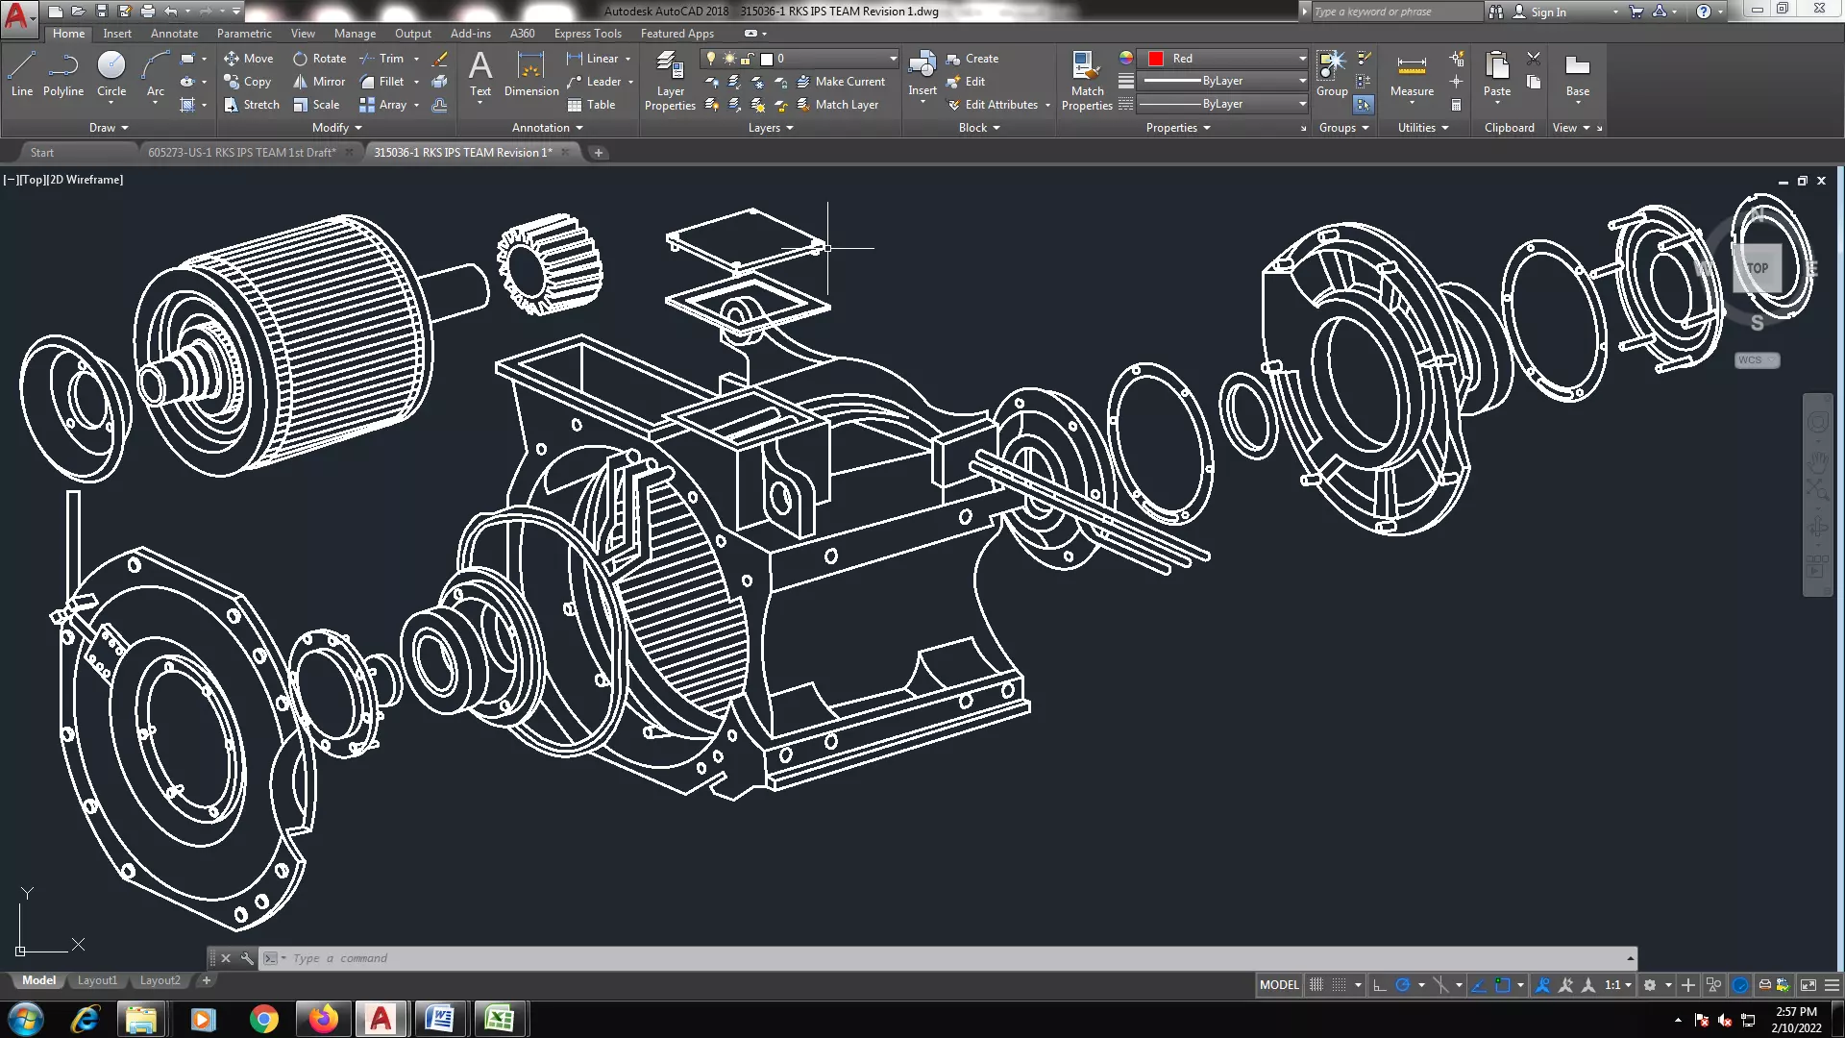The width and height of the screenshot is (1845, 1038).
Task: Open the Home ribbon tab
Action: [x=68, y=33]
